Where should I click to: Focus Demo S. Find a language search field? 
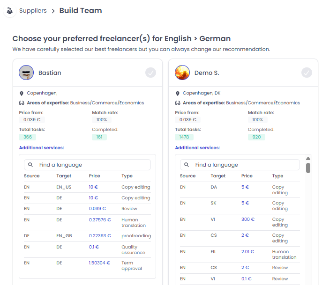240,165
